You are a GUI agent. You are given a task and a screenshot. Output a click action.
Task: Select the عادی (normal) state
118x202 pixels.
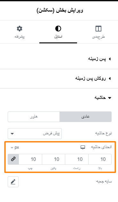86,117
